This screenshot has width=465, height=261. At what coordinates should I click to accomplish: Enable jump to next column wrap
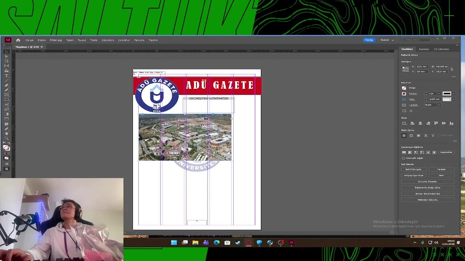click(433, 135)
